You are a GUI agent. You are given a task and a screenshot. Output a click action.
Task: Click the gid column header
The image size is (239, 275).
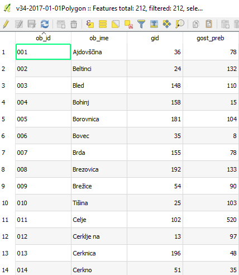pyautogui.click(x=155, y=38)
